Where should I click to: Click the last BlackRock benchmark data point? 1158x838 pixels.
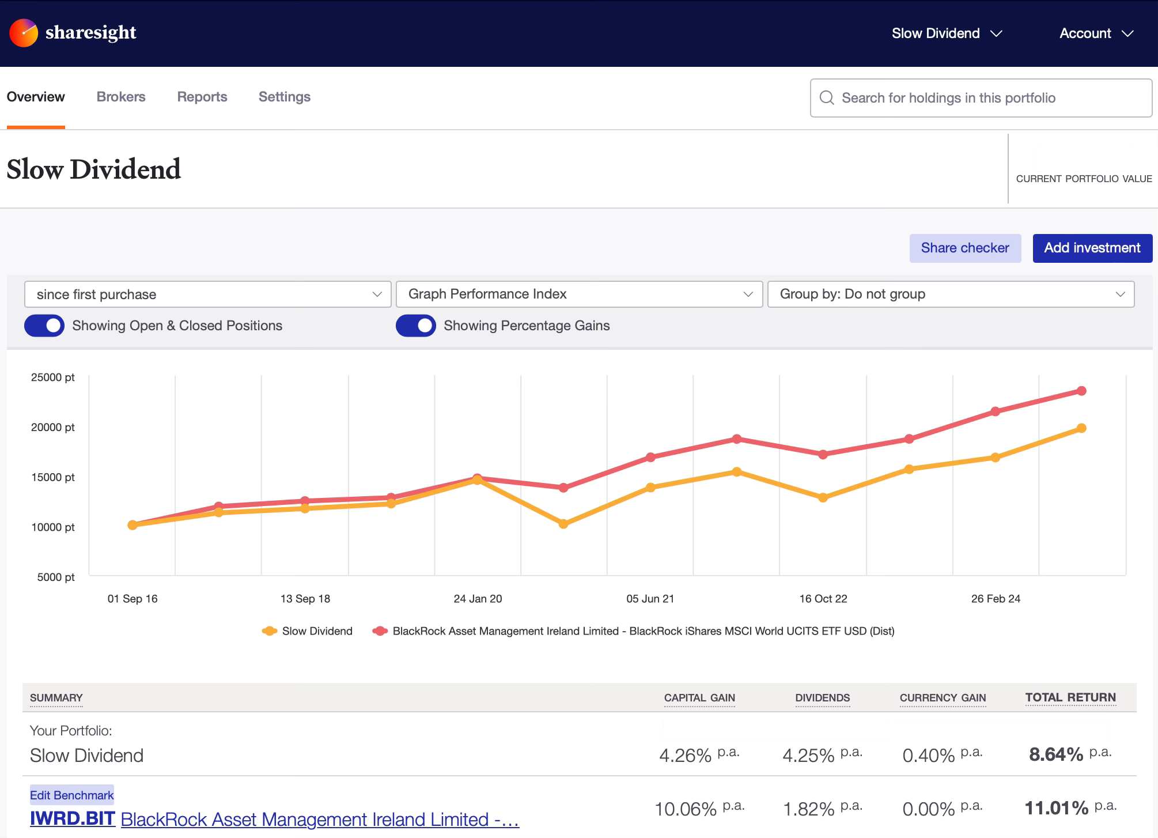pos(1081,391)
